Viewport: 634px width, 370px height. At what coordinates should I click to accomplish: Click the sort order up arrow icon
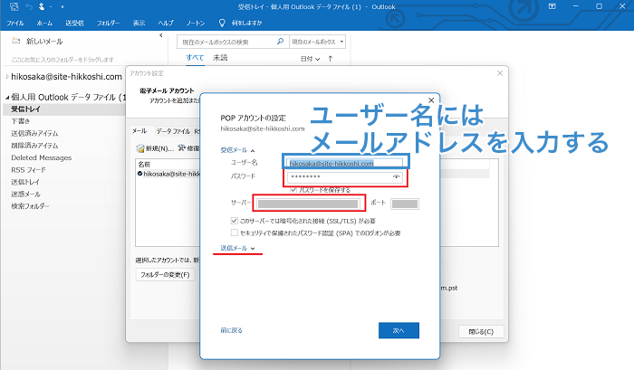pyautogui.click(x=331, y=59)
